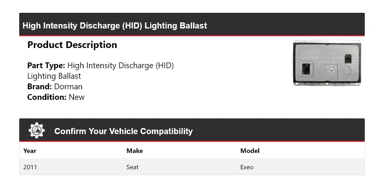Click the small connector on the ballast image
384x192 pixels.
click(347, 59)
